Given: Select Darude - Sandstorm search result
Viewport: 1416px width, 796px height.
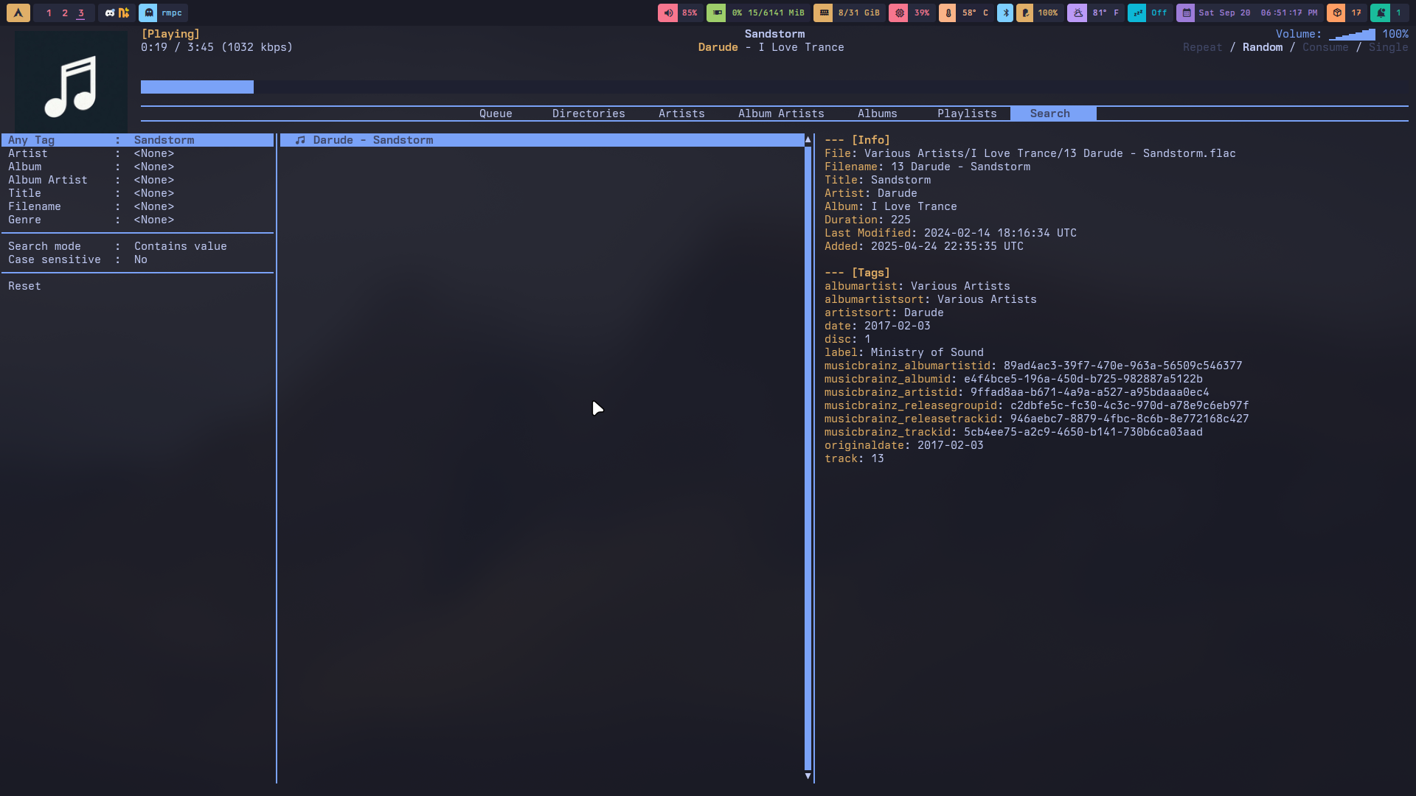Looking at the screenshot, I should pyautogui.click(x=373, y=140).
